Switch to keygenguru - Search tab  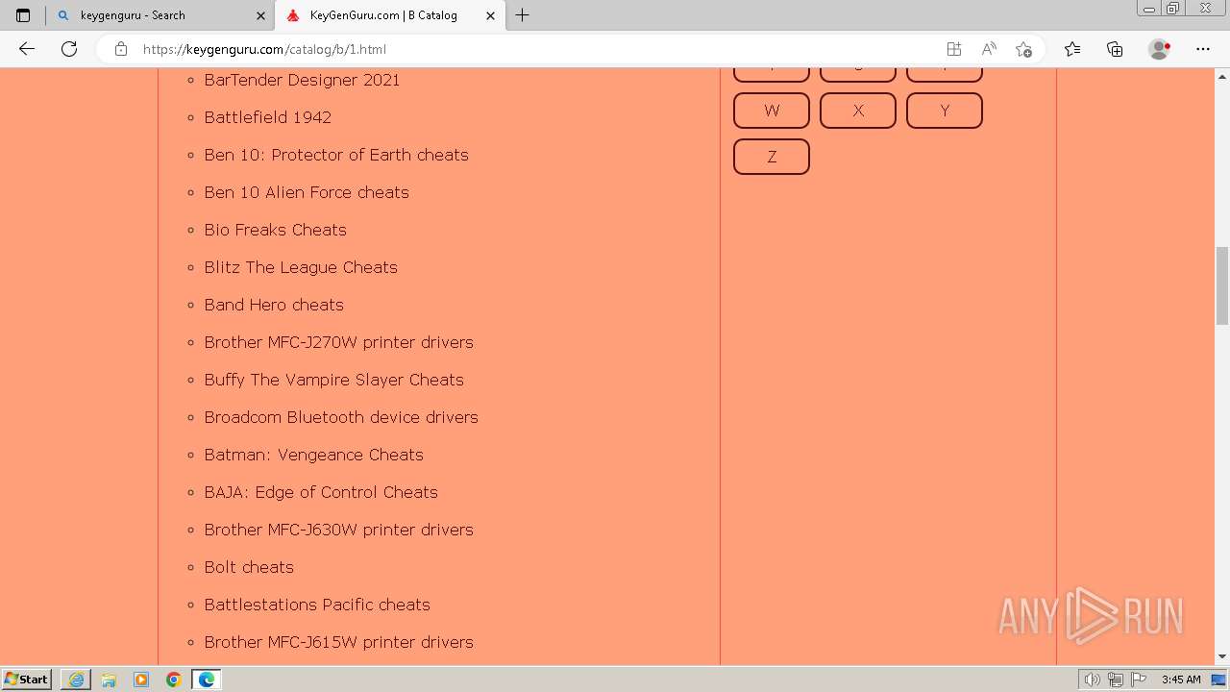(160, 15)
